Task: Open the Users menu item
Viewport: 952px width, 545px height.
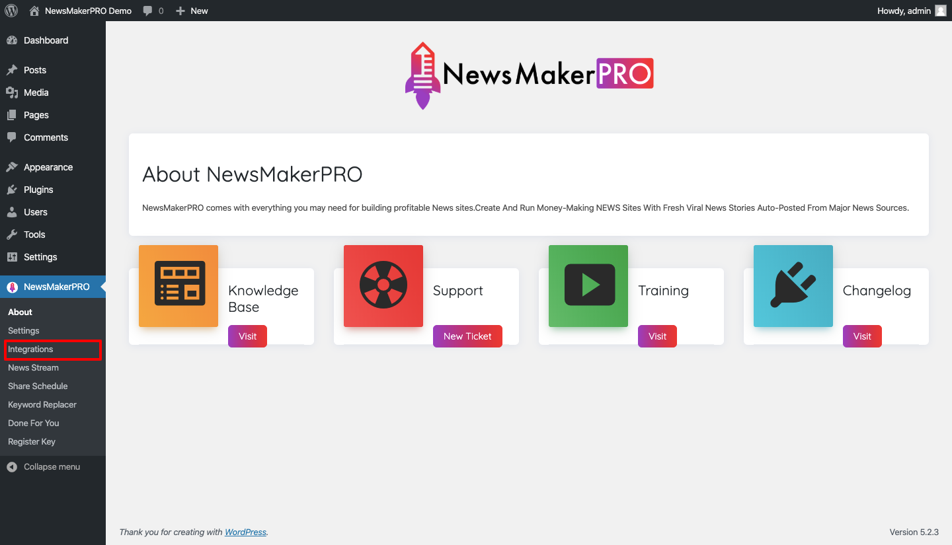Action: pyautogui.click(x=53, y=212)
